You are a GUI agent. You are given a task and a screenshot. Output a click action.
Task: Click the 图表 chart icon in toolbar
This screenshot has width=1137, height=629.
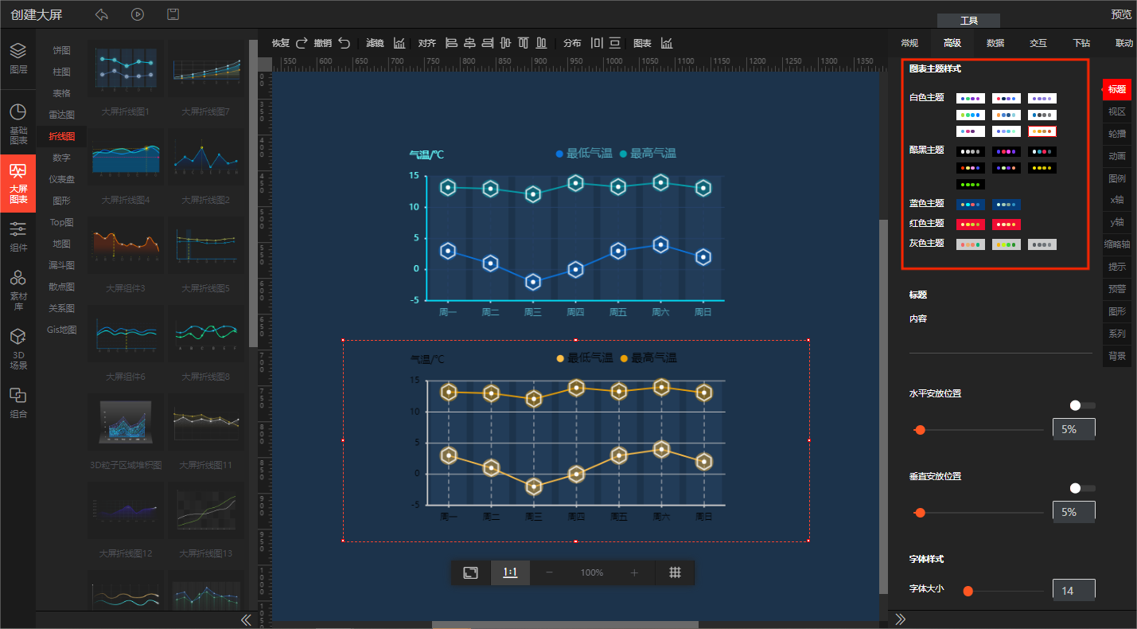click(667, 43)
